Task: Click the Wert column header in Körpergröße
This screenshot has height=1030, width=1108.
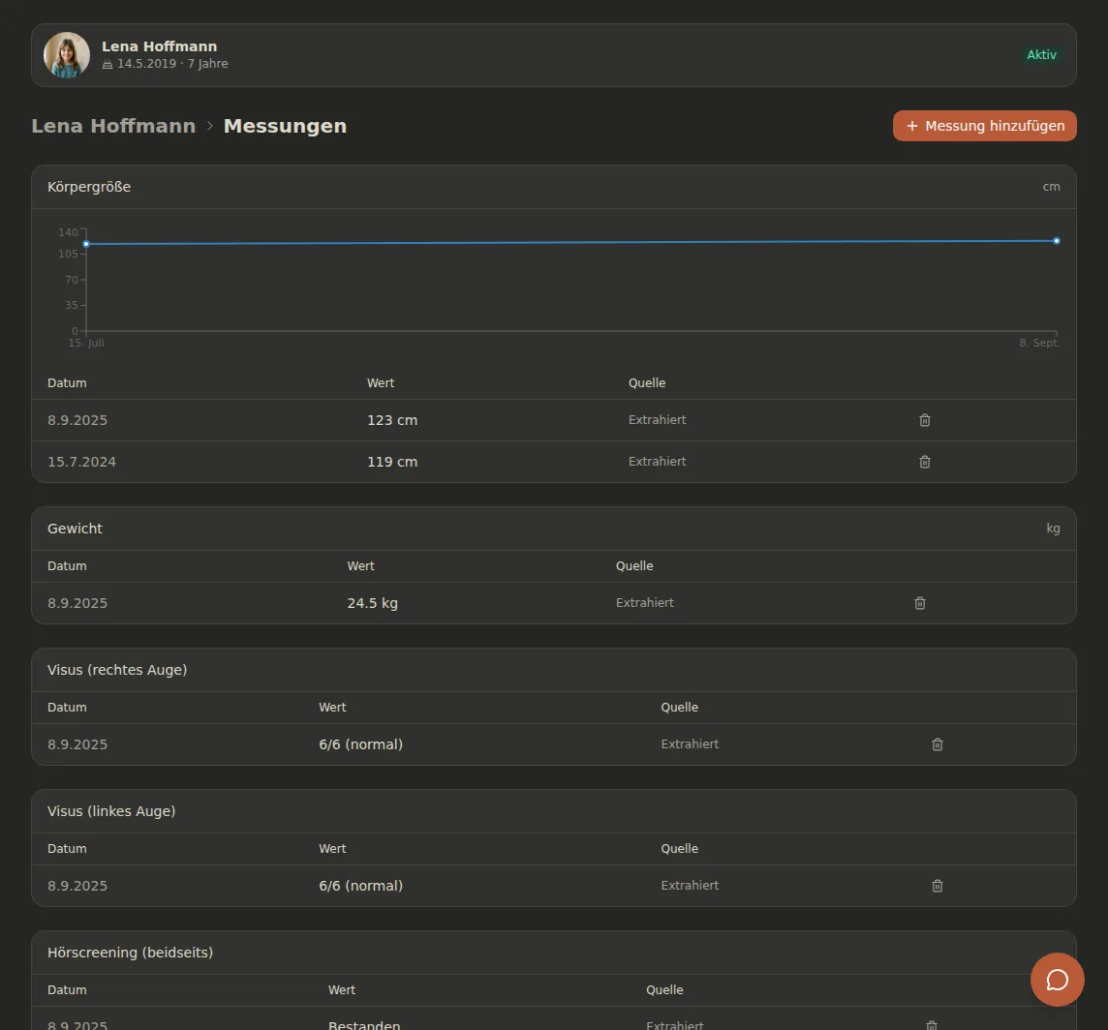Action: click(381, 383)
